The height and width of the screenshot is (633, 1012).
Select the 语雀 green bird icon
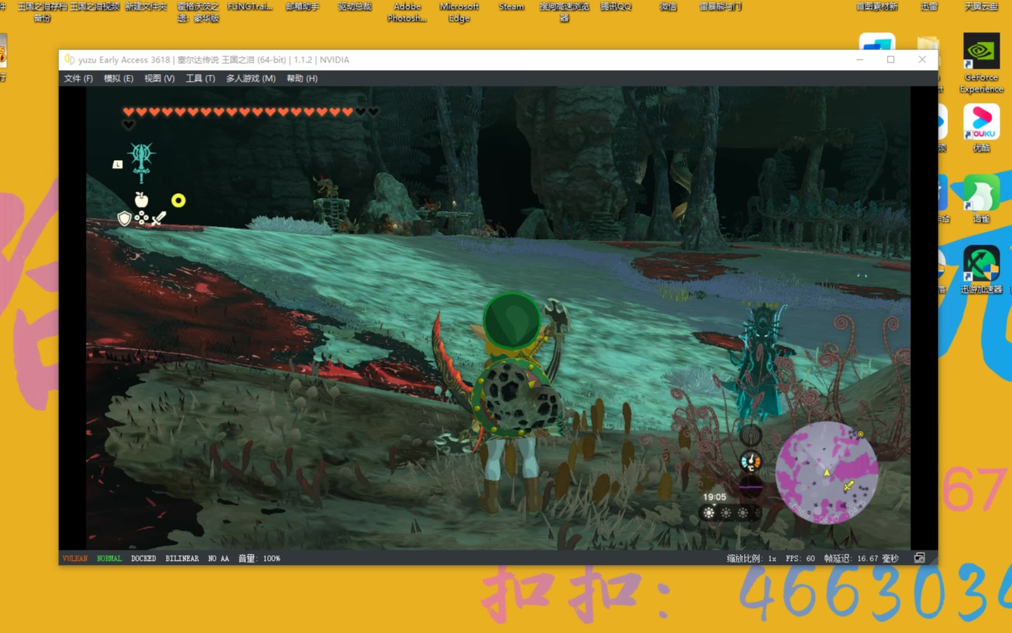tap(981, 194)
